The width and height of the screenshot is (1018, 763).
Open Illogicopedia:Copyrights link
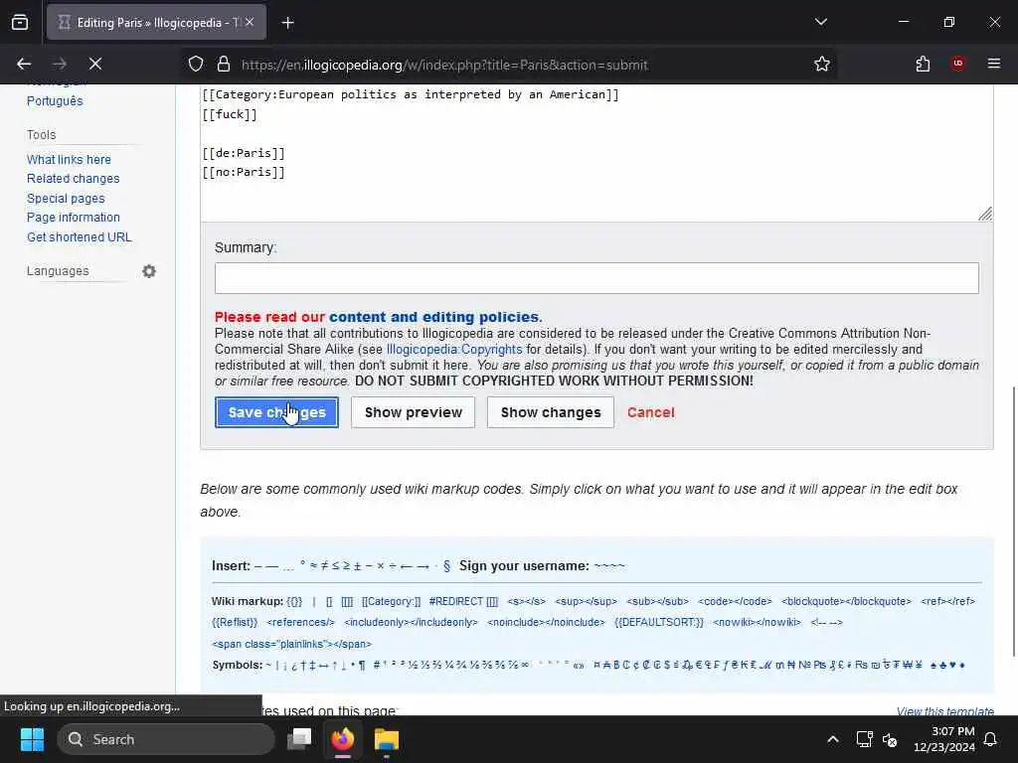coord(453,349)
